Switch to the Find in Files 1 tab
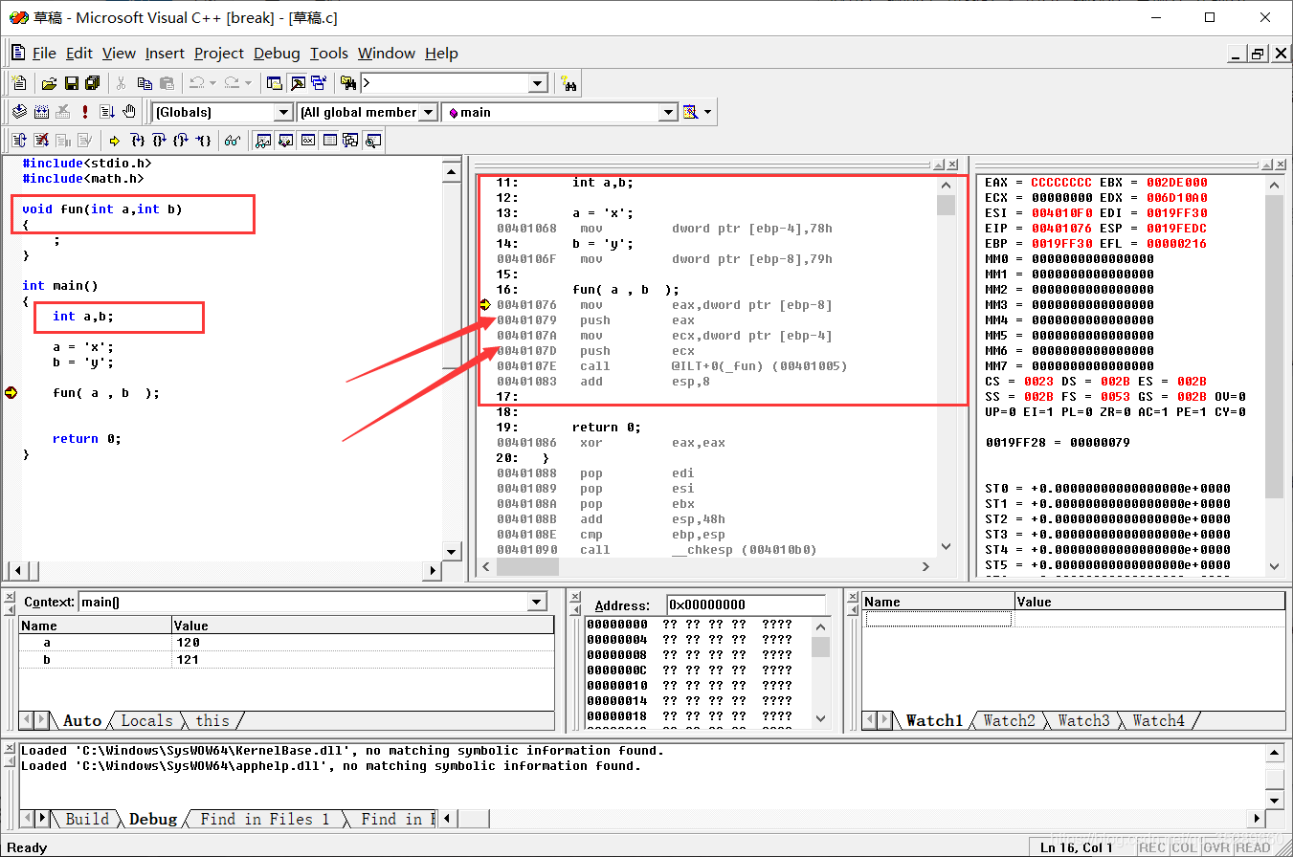Screen dimensions: 1293x857 (x=265, y=819)
